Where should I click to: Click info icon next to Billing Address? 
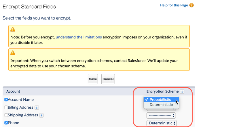[37, 108]
